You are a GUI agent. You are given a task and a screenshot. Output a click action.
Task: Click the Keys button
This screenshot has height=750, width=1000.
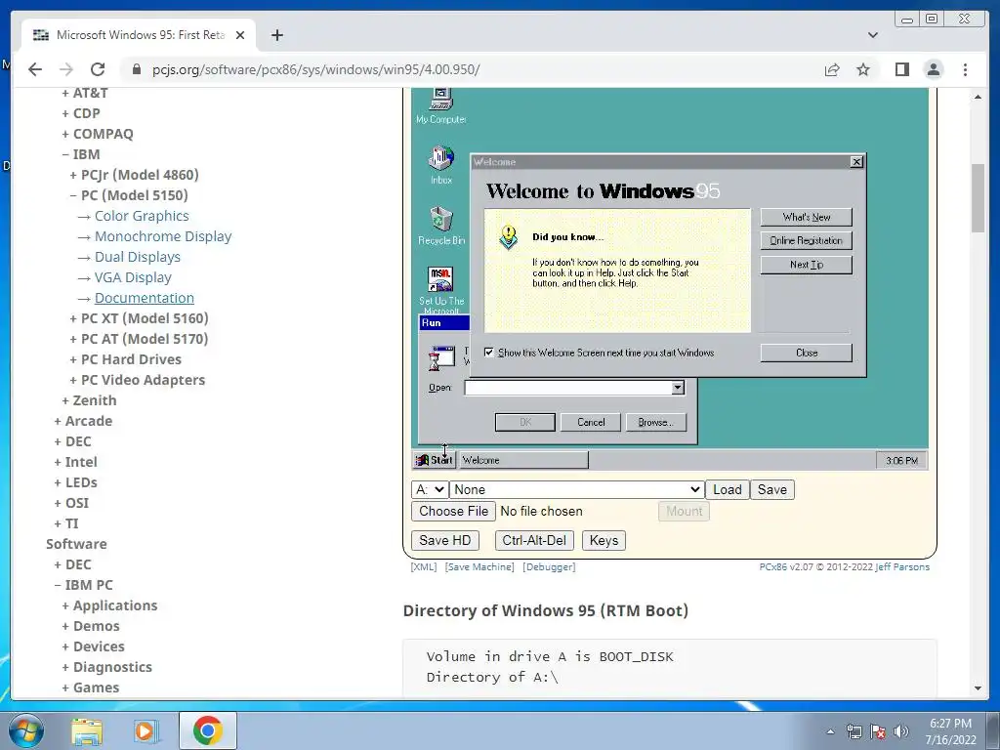click(604, 540)
